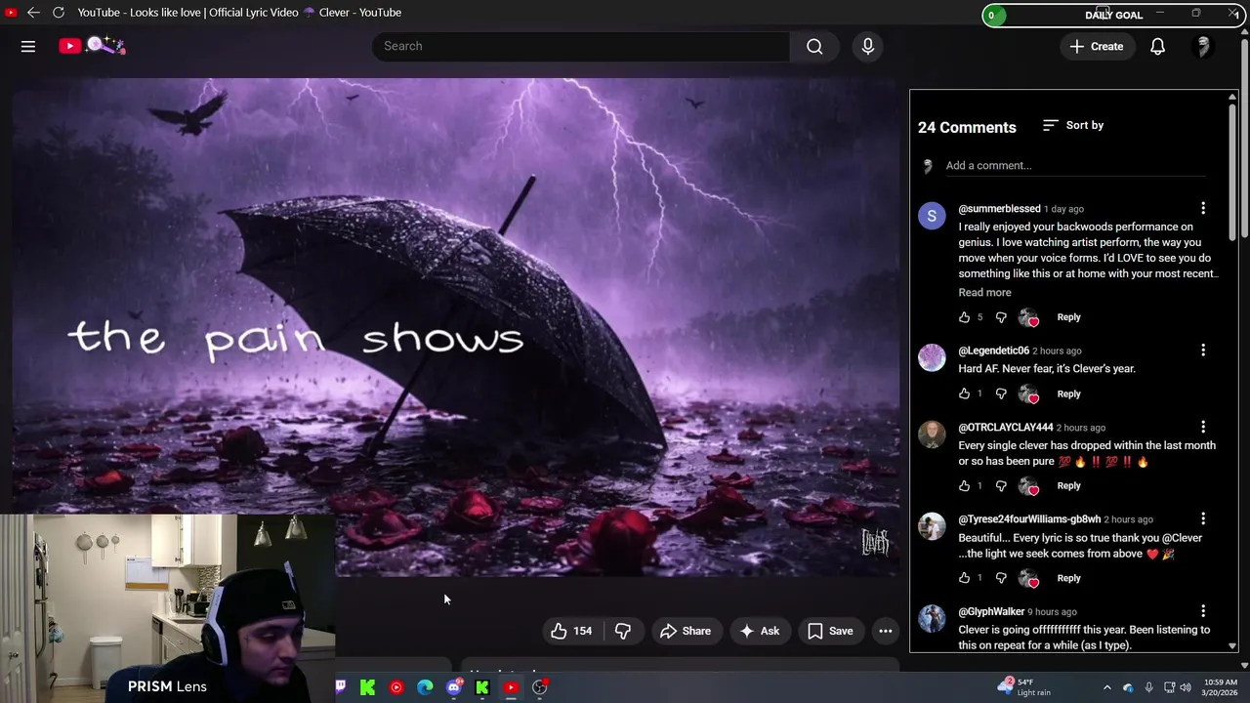This screenshot has width=1250, height=703.
Task: Share the video
Action: coord(686,631)
